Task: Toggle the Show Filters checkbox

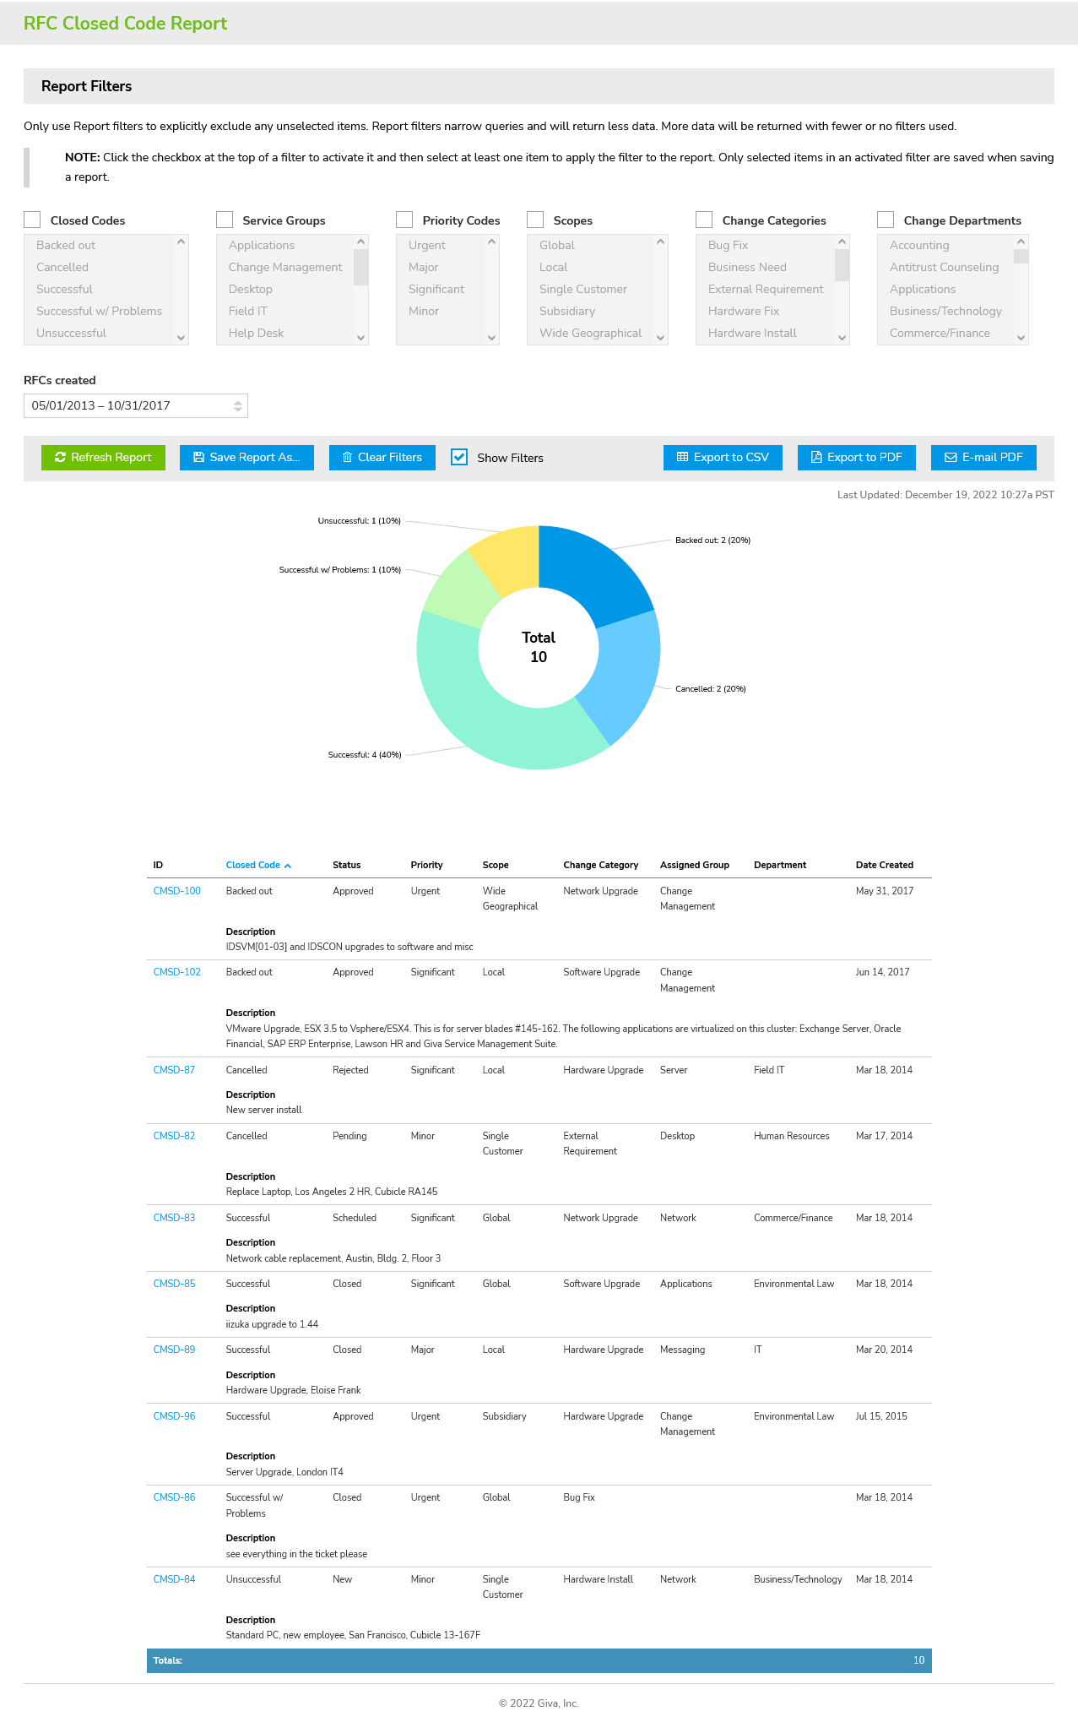Action: click(459, 457)
